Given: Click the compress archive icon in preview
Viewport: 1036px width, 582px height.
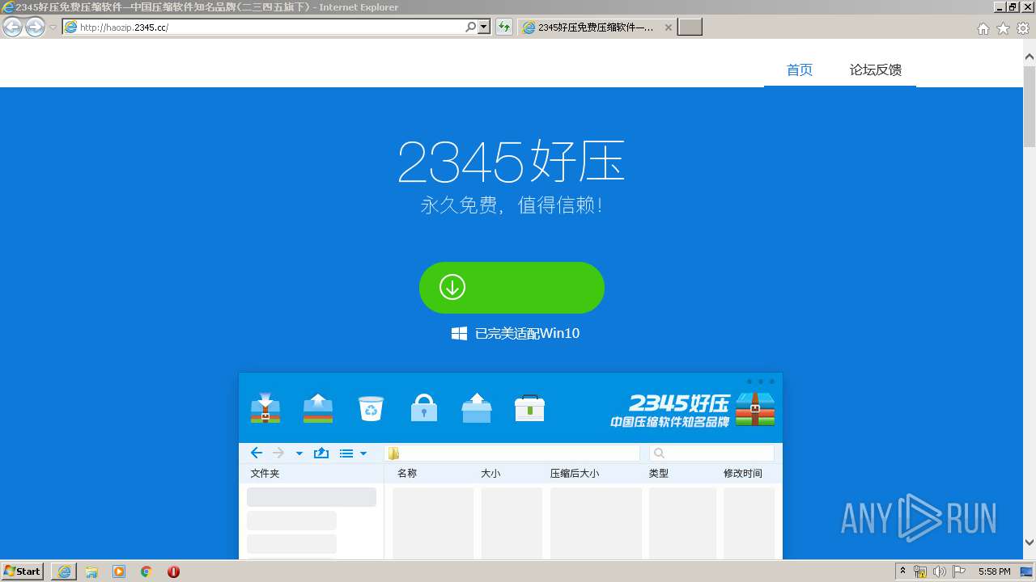Looking at the screenshot, I should [265, 408].
